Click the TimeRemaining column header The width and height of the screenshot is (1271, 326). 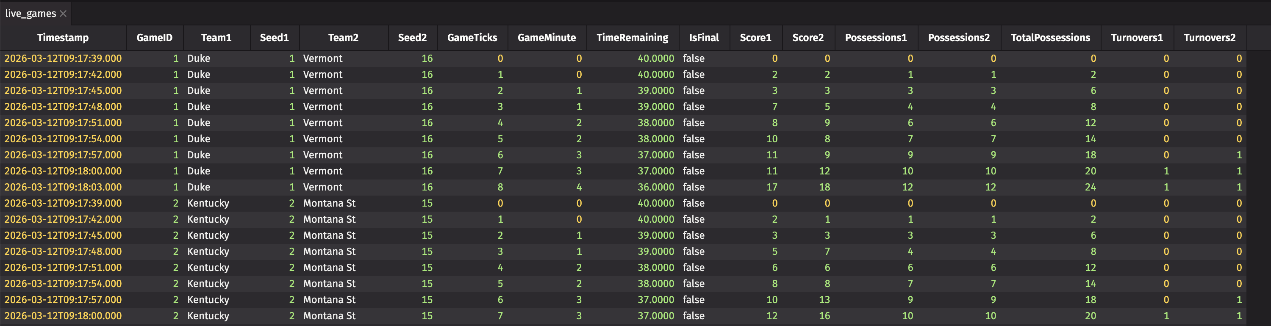[632, 38]
